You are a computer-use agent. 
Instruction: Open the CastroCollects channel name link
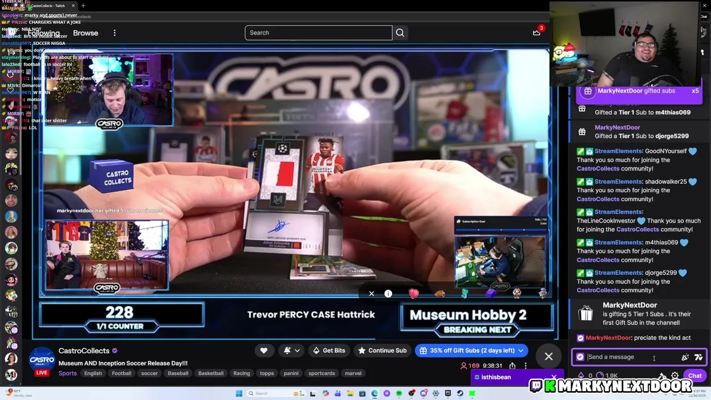(x=84, y=351)
